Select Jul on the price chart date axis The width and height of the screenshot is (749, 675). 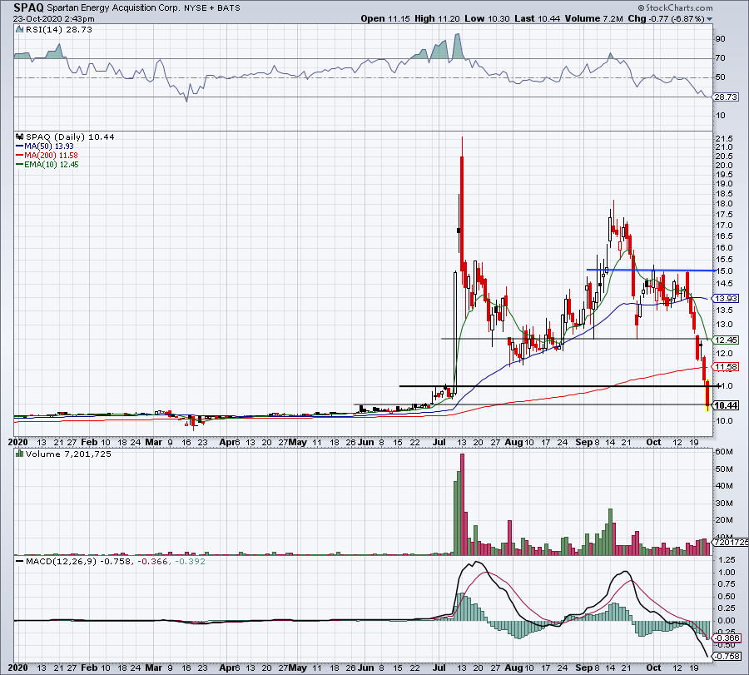pos(439,442)
